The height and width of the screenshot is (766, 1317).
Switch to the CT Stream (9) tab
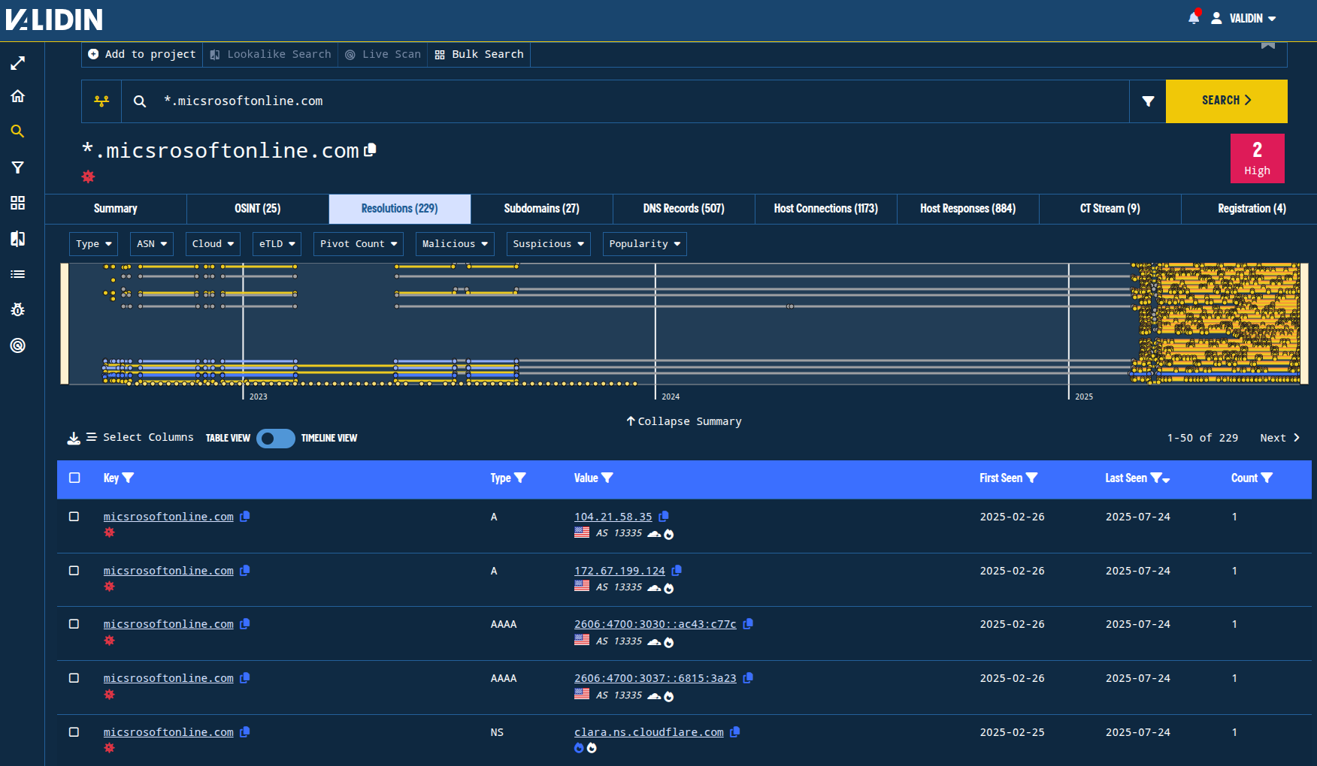pyautogui.click(x=1110, y=209)
